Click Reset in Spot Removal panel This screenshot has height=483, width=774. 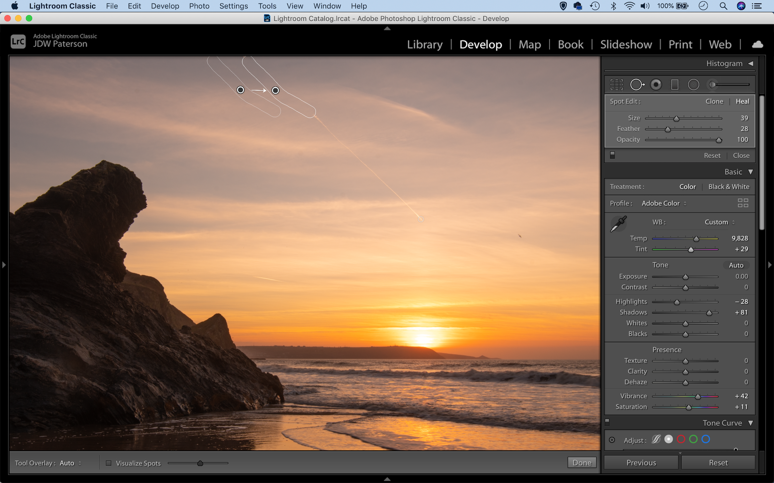tap(712, 156)
